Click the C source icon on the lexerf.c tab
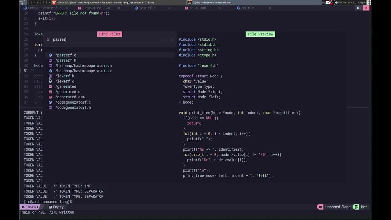Viewport: 391px width, 220px height. pos(136,8)
